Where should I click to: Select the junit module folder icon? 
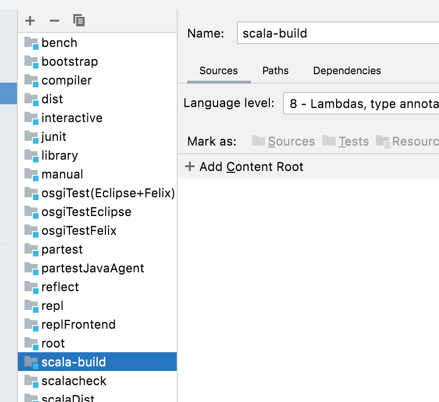pos(31,137)
